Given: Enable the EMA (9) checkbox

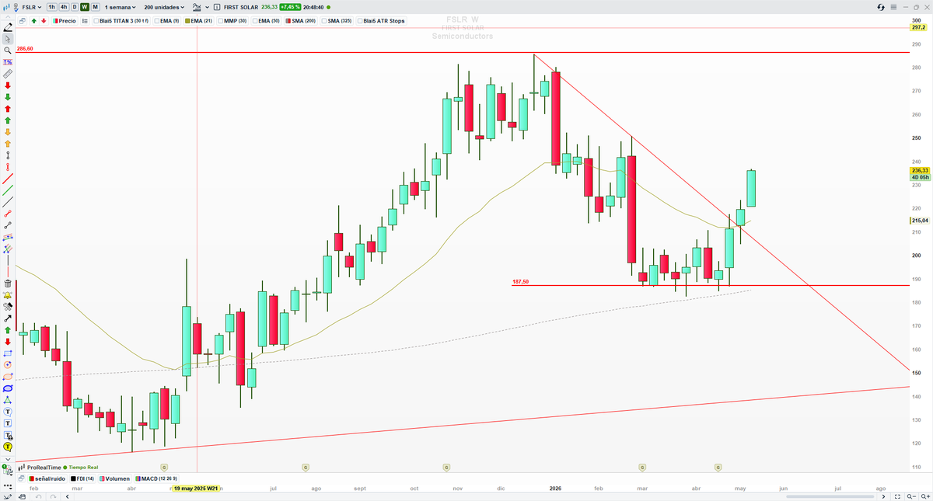Looking at the screenshot, I should tap(157, 21).
